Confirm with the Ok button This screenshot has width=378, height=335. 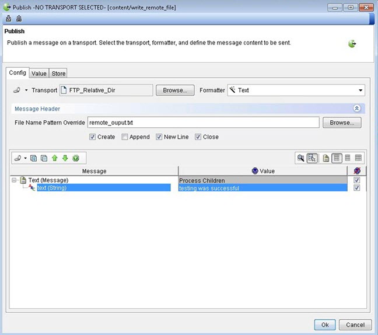[x=325, y=325]
